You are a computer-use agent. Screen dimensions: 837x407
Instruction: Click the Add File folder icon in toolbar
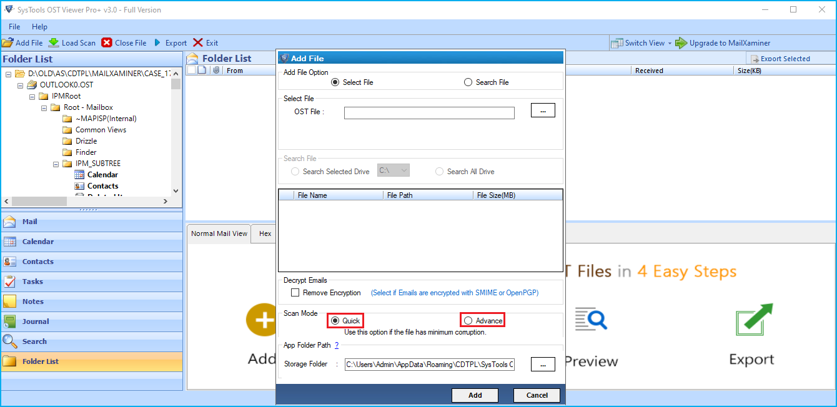click(x=7, y=43)
